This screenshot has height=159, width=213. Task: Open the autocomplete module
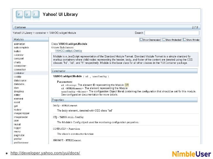(21, 47)
